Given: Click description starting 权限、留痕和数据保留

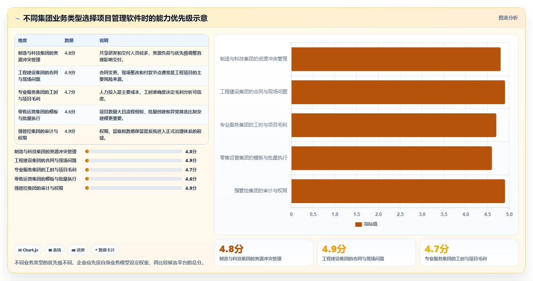Looking at the screenshot, I should (150, 134).
